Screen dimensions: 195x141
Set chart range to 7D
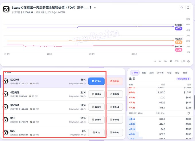pos(171,61)
